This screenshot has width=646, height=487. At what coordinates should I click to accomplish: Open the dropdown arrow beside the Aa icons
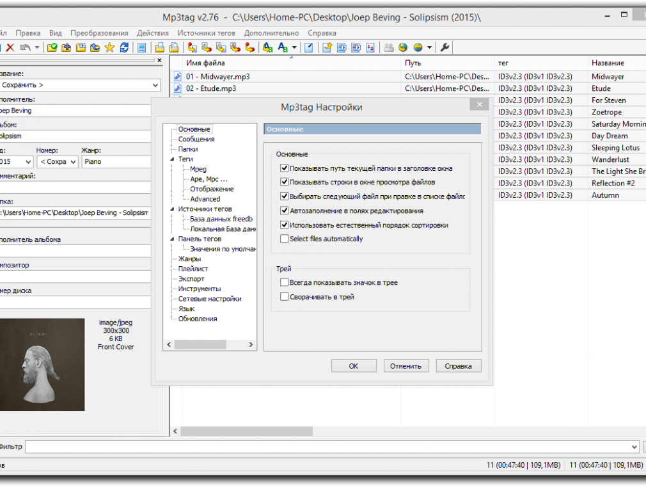pyautogui.click(x=294, y=47)
